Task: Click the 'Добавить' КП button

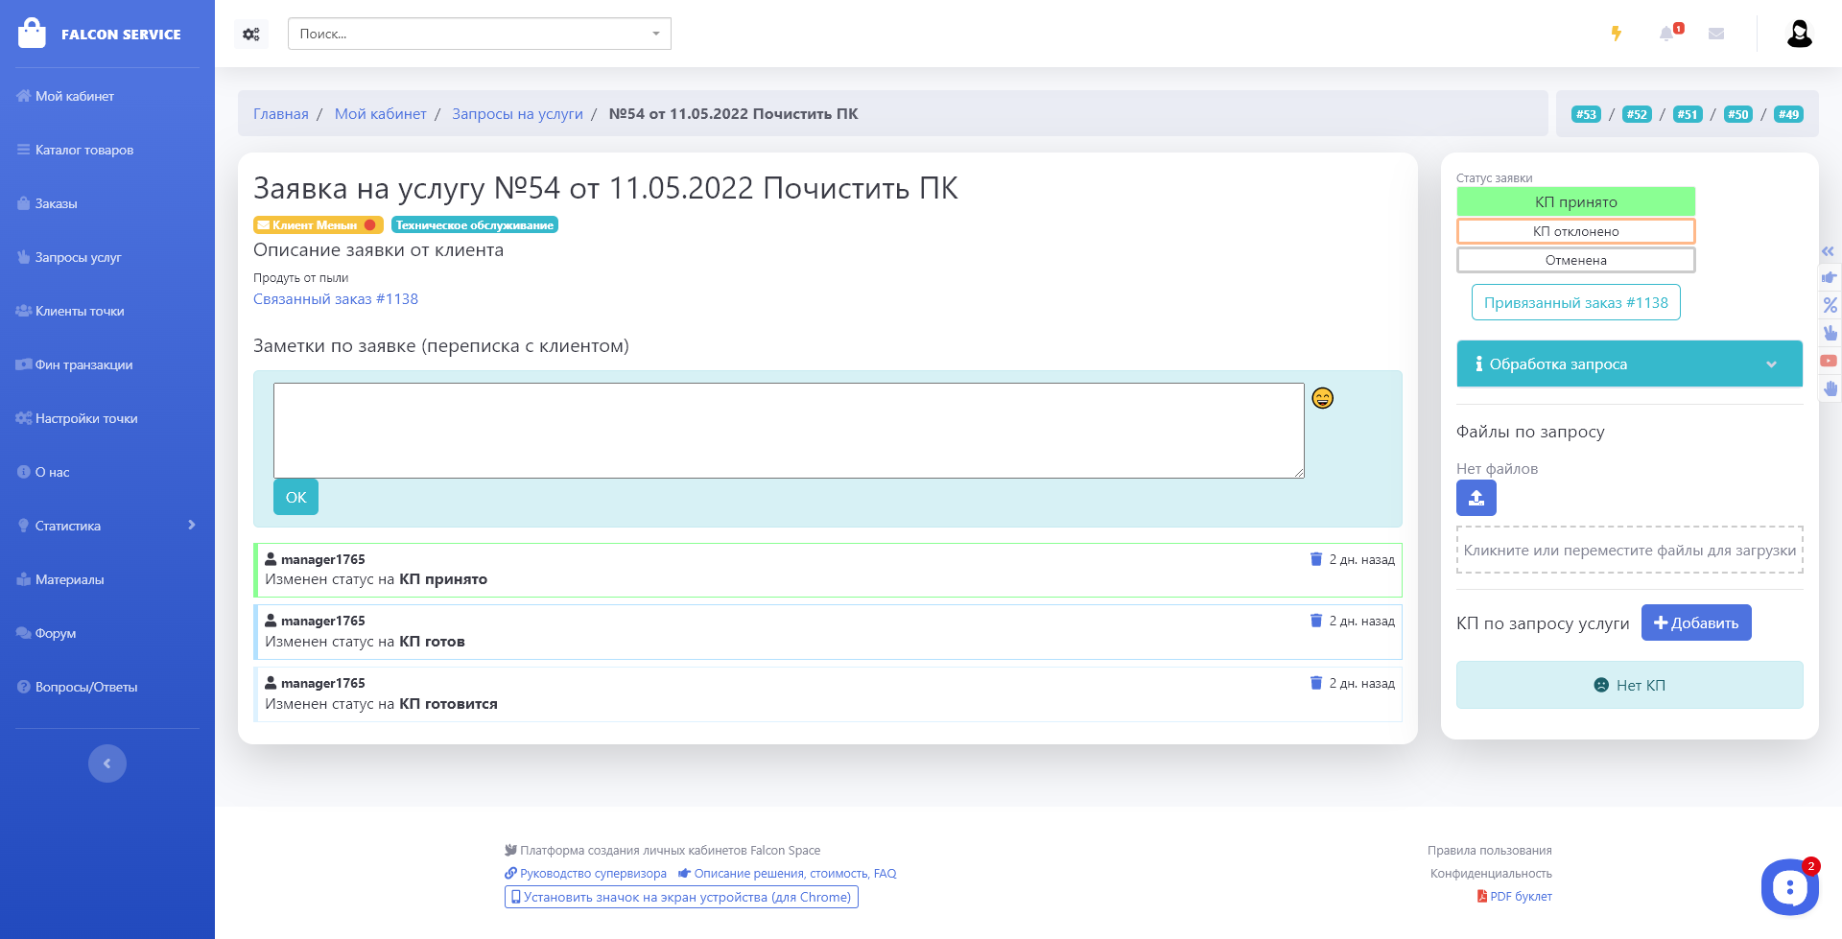Action: (1695, 622)
